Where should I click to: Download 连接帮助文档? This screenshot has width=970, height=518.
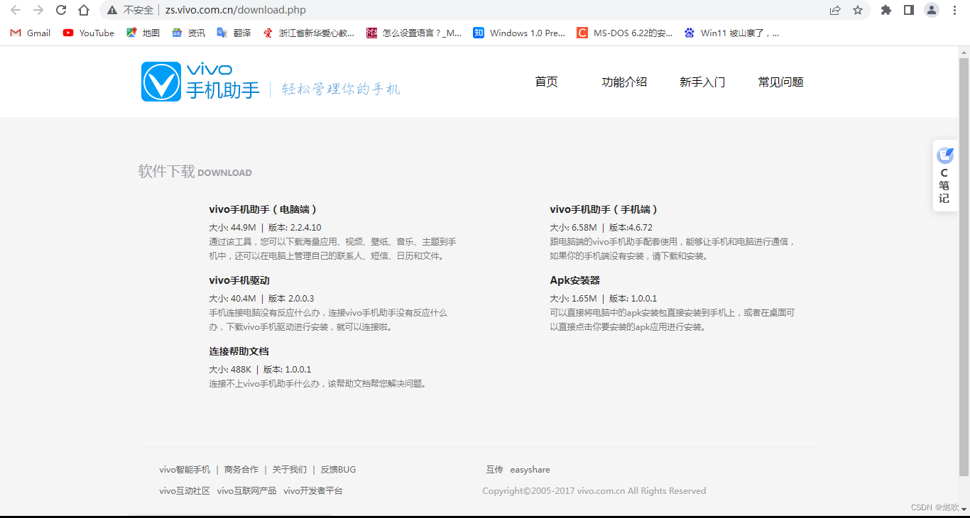click(x=239, y=351)
